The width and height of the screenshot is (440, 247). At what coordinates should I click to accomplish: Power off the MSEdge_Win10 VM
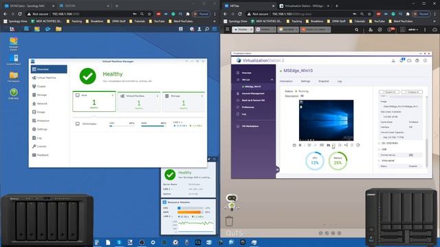[294, 145]
